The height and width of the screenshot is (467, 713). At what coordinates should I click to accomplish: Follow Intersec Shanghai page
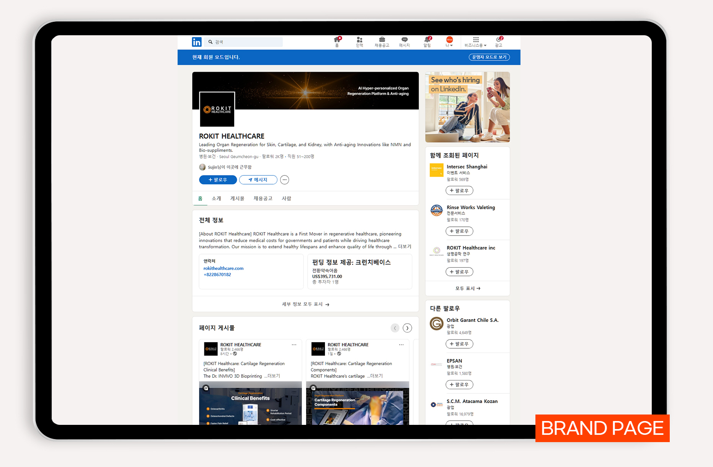459,190
